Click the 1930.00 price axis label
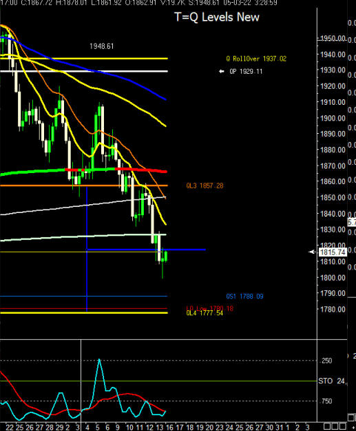 [x=333, y=70]
